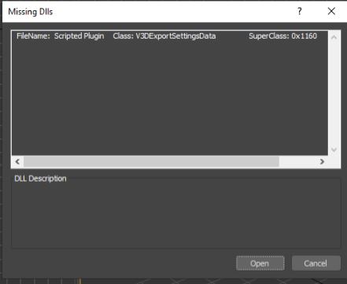Click the horizontal scrollbar thumb
Screen dimensions: 347x284
pos(151,161)
